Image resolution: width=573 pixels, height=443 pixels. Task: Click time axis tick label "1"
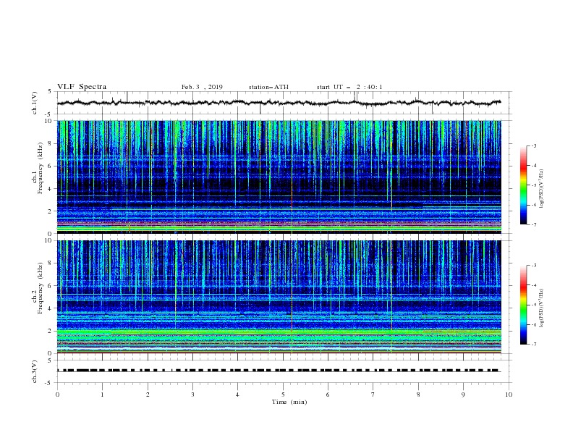click(x=102, y=395)
